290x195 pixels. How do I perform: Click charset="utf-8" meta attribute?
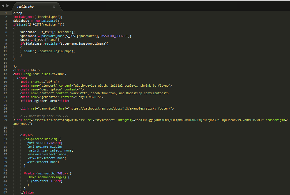pos(44,82)
